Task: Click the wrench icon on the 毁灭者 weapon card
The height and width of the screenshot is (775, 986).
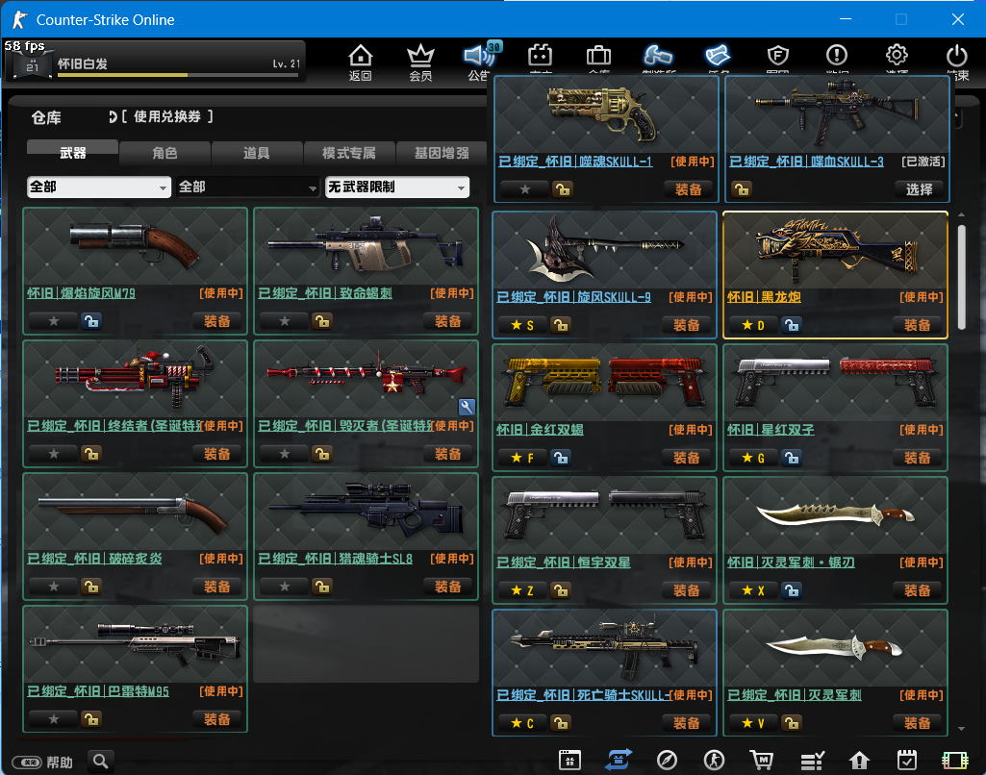Action: point(467,408)
